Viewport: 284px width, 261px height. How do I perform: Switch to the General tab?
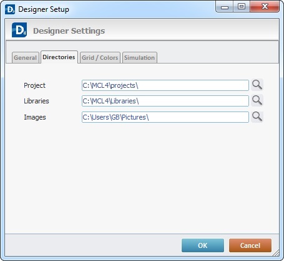coord(26,57)
